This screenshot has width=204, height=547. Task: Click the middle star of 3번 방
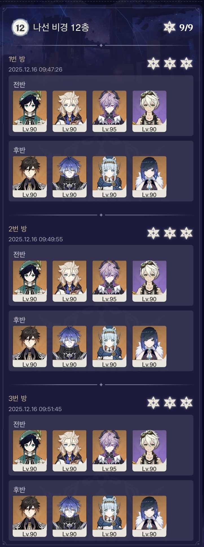170,403
